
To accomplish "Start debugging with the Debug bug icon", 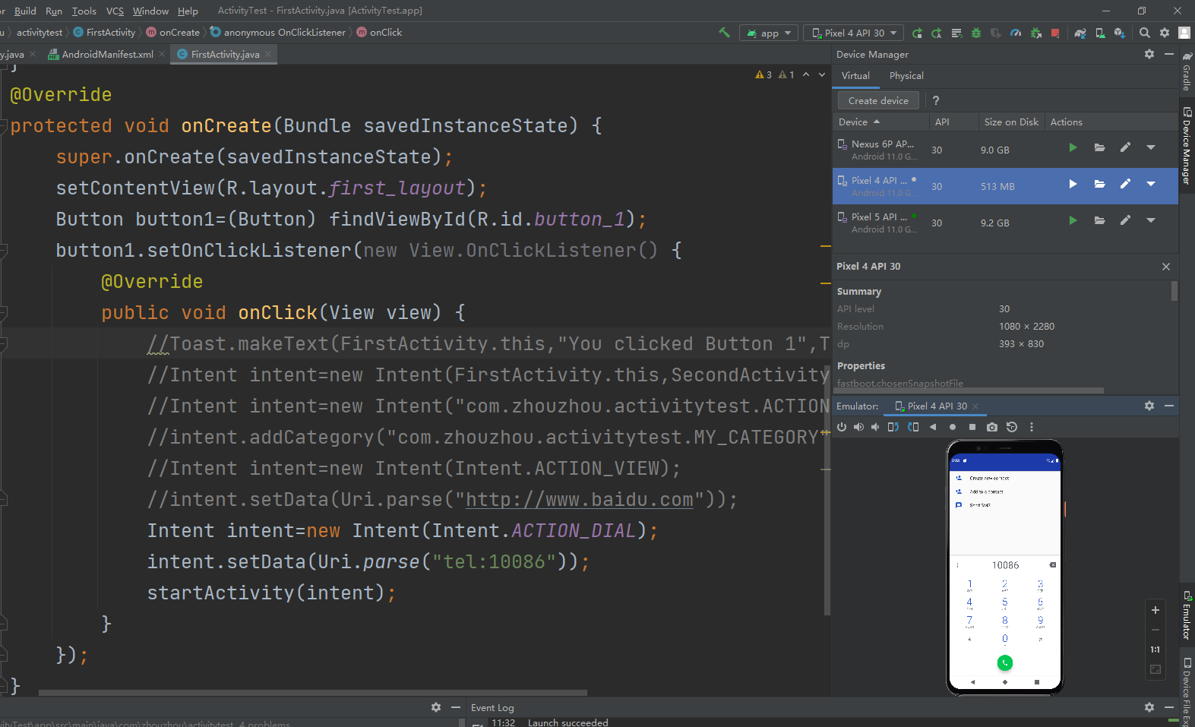I will (x=976, y=33).
